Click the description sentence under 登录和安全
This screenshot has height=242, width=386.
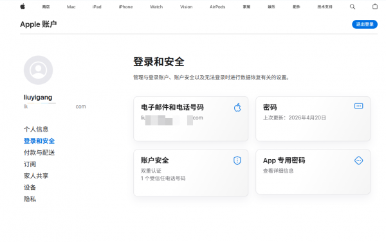[212, 78]
